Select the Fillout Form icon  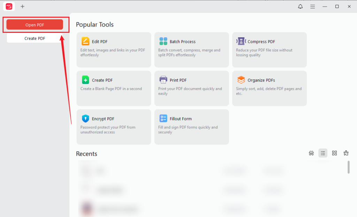tap(163, 118)
